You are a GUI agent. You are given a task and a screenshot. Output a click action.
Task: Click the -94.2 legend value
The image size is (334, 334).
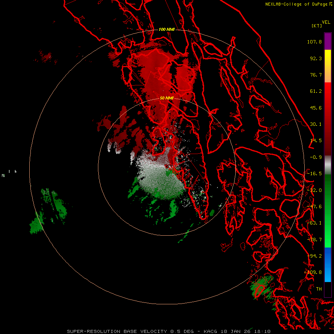tap(314, 256)
